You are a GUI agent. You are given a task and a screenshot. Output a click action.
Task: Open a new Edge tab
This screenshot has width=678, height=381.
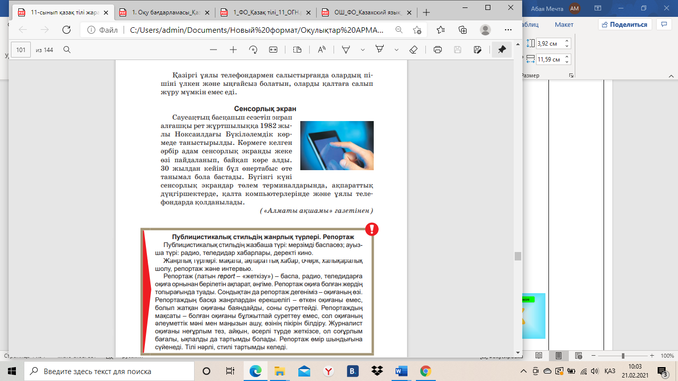(426, 12)
